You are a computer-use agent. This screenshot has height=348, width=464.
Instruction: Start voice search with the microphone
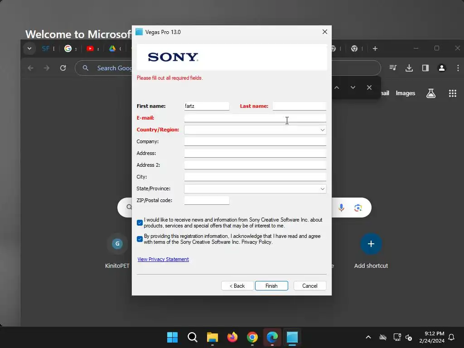(341, 208)
